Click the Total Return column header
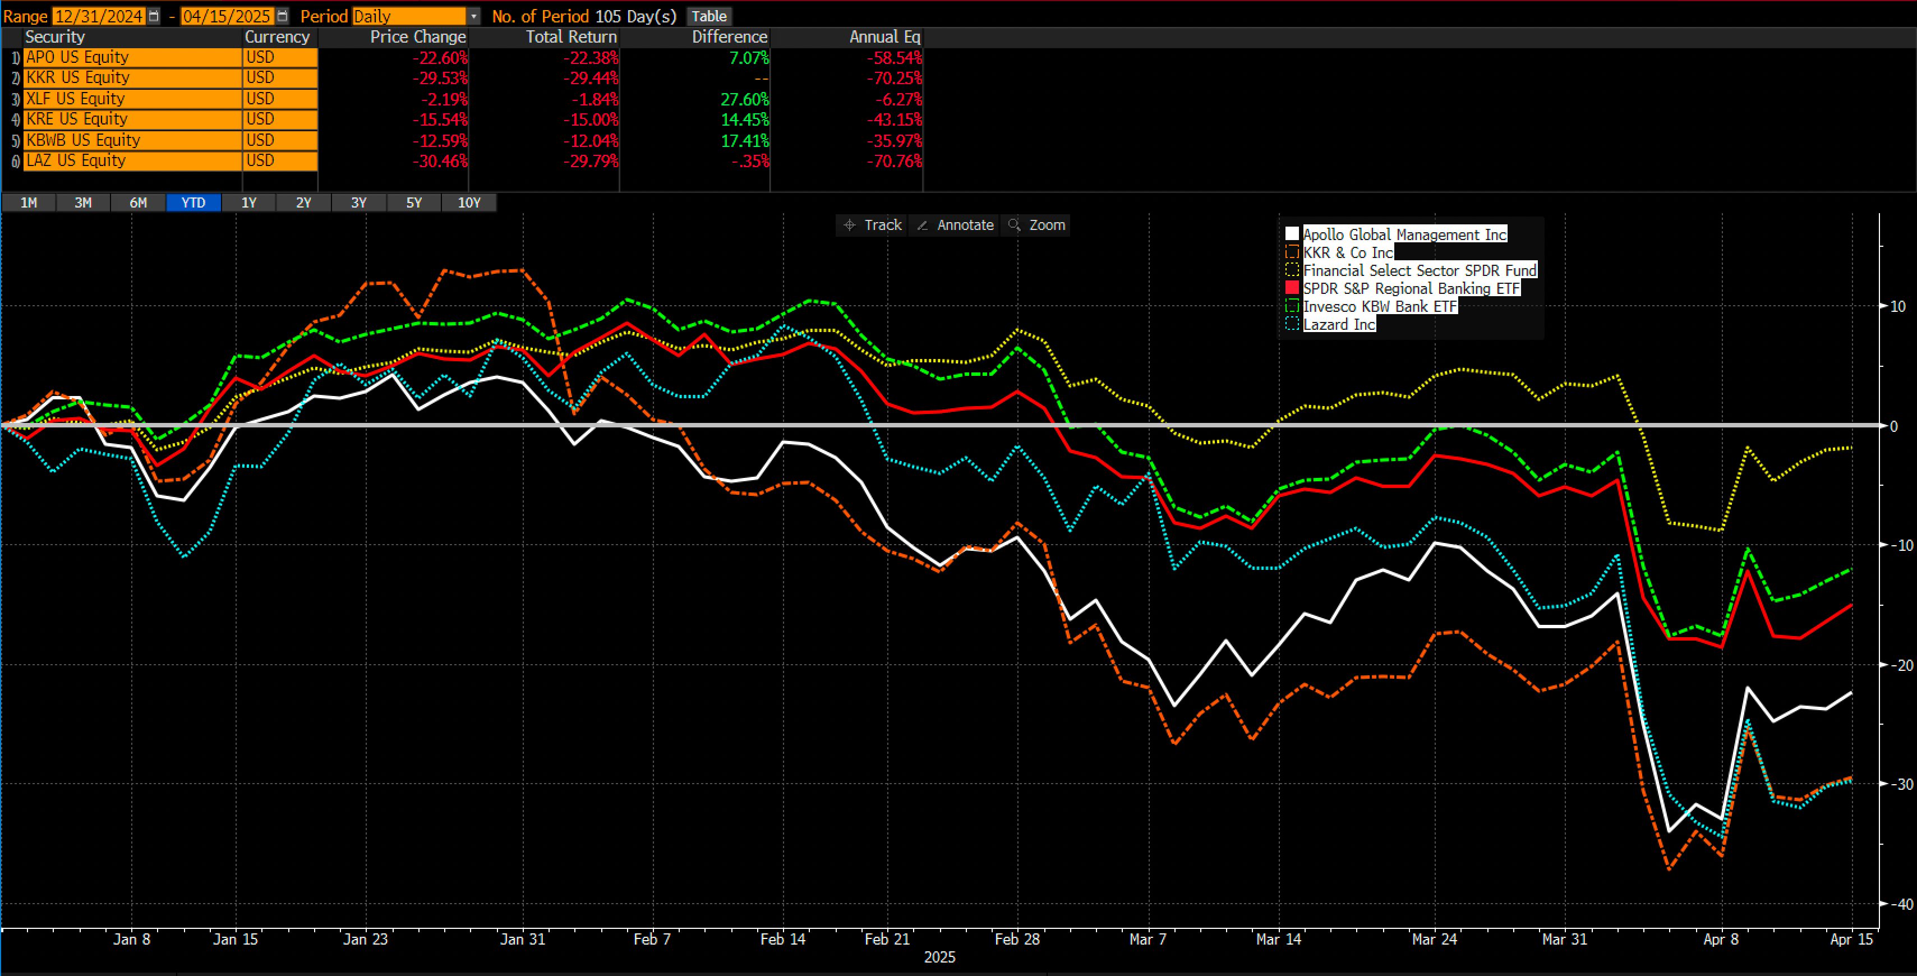The image size is (1917, 976). [571, 37]
